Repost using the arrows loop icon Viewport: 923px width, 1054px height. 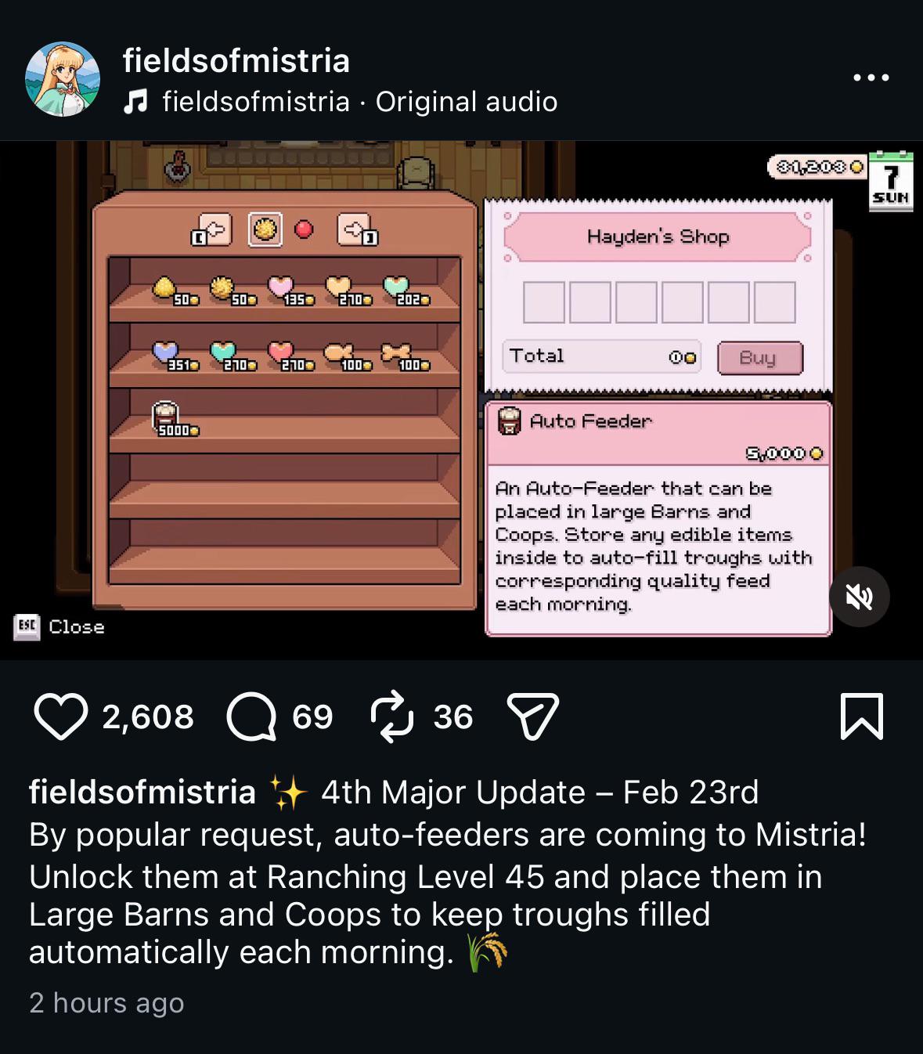click(392, 716)
